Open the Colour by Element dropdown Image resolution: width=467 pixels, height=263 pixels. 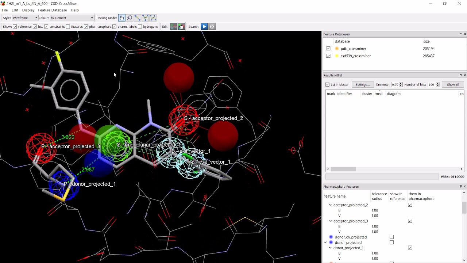(72, 18)
